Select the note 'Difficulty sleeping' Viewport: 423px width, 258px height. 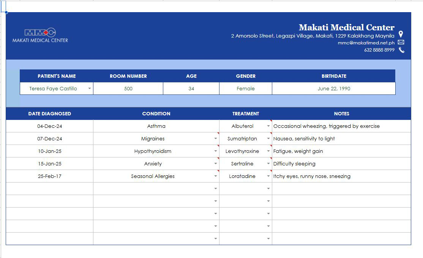click(x=294, y=164)
